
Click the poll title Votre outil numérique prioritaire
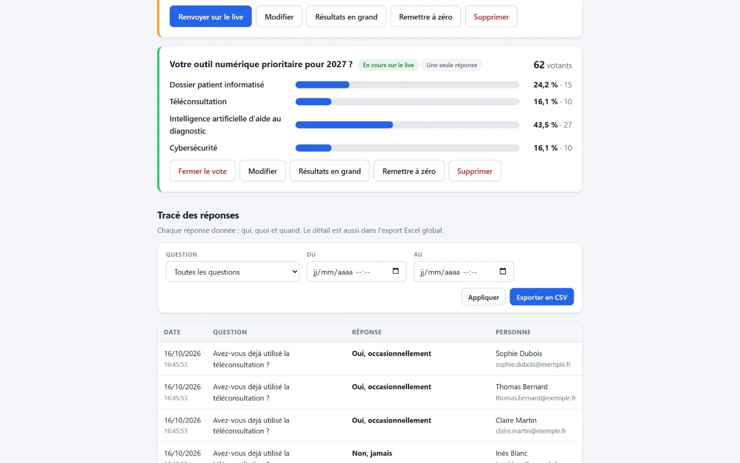point(261,65)
